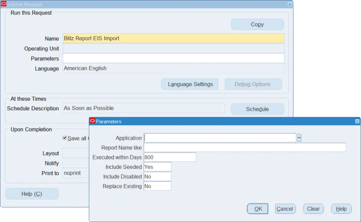Click the Oracle icon in Submit Request title bar
Screen dimensions: 361x222
click(x=4, y=4)
